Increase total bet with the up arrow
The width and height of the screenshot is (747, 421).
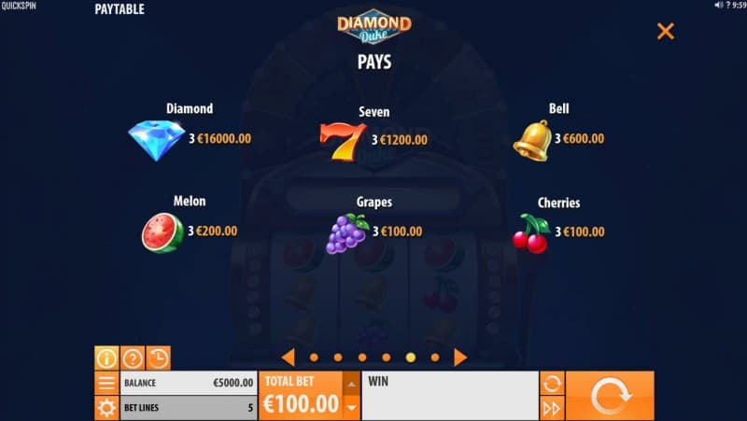(352, 385)
